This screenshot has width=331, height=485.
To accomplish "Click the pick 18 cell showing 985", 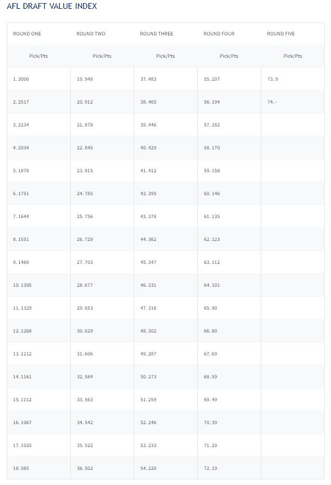I will point(21,468).
